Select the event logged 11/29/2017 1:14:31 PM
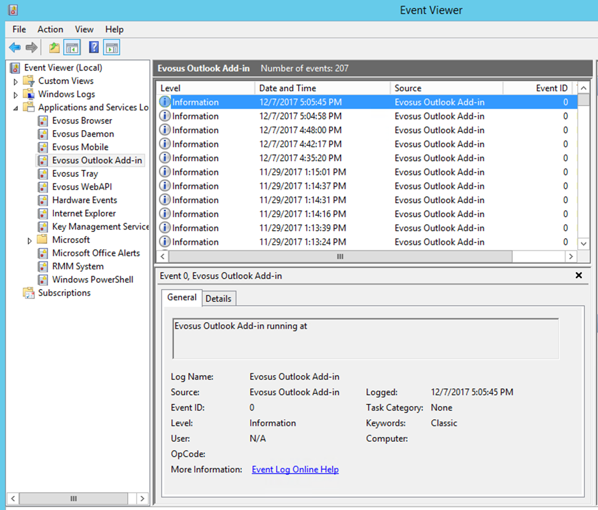598x510 pixels. pos(367,200)
